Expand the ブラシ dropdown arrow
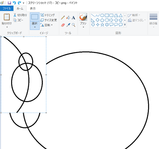159x149 pixels. tap(83, 27)
